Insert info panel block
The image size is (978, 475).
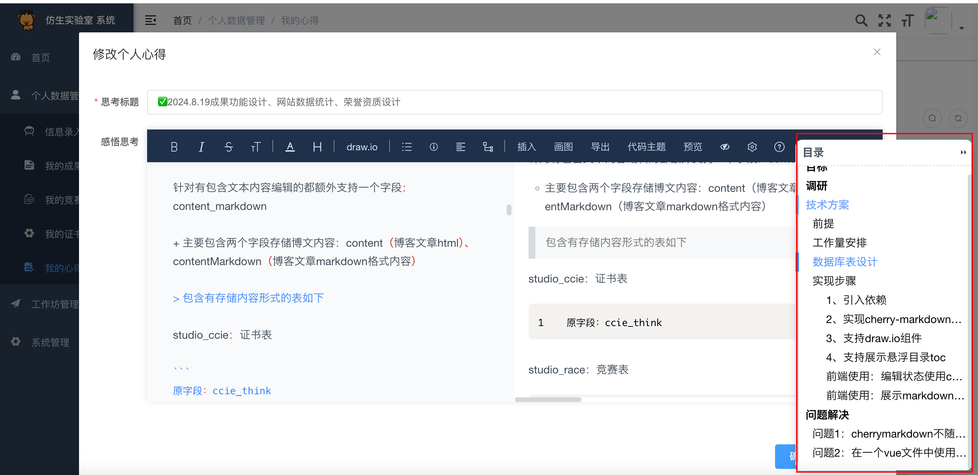(433, 147)
